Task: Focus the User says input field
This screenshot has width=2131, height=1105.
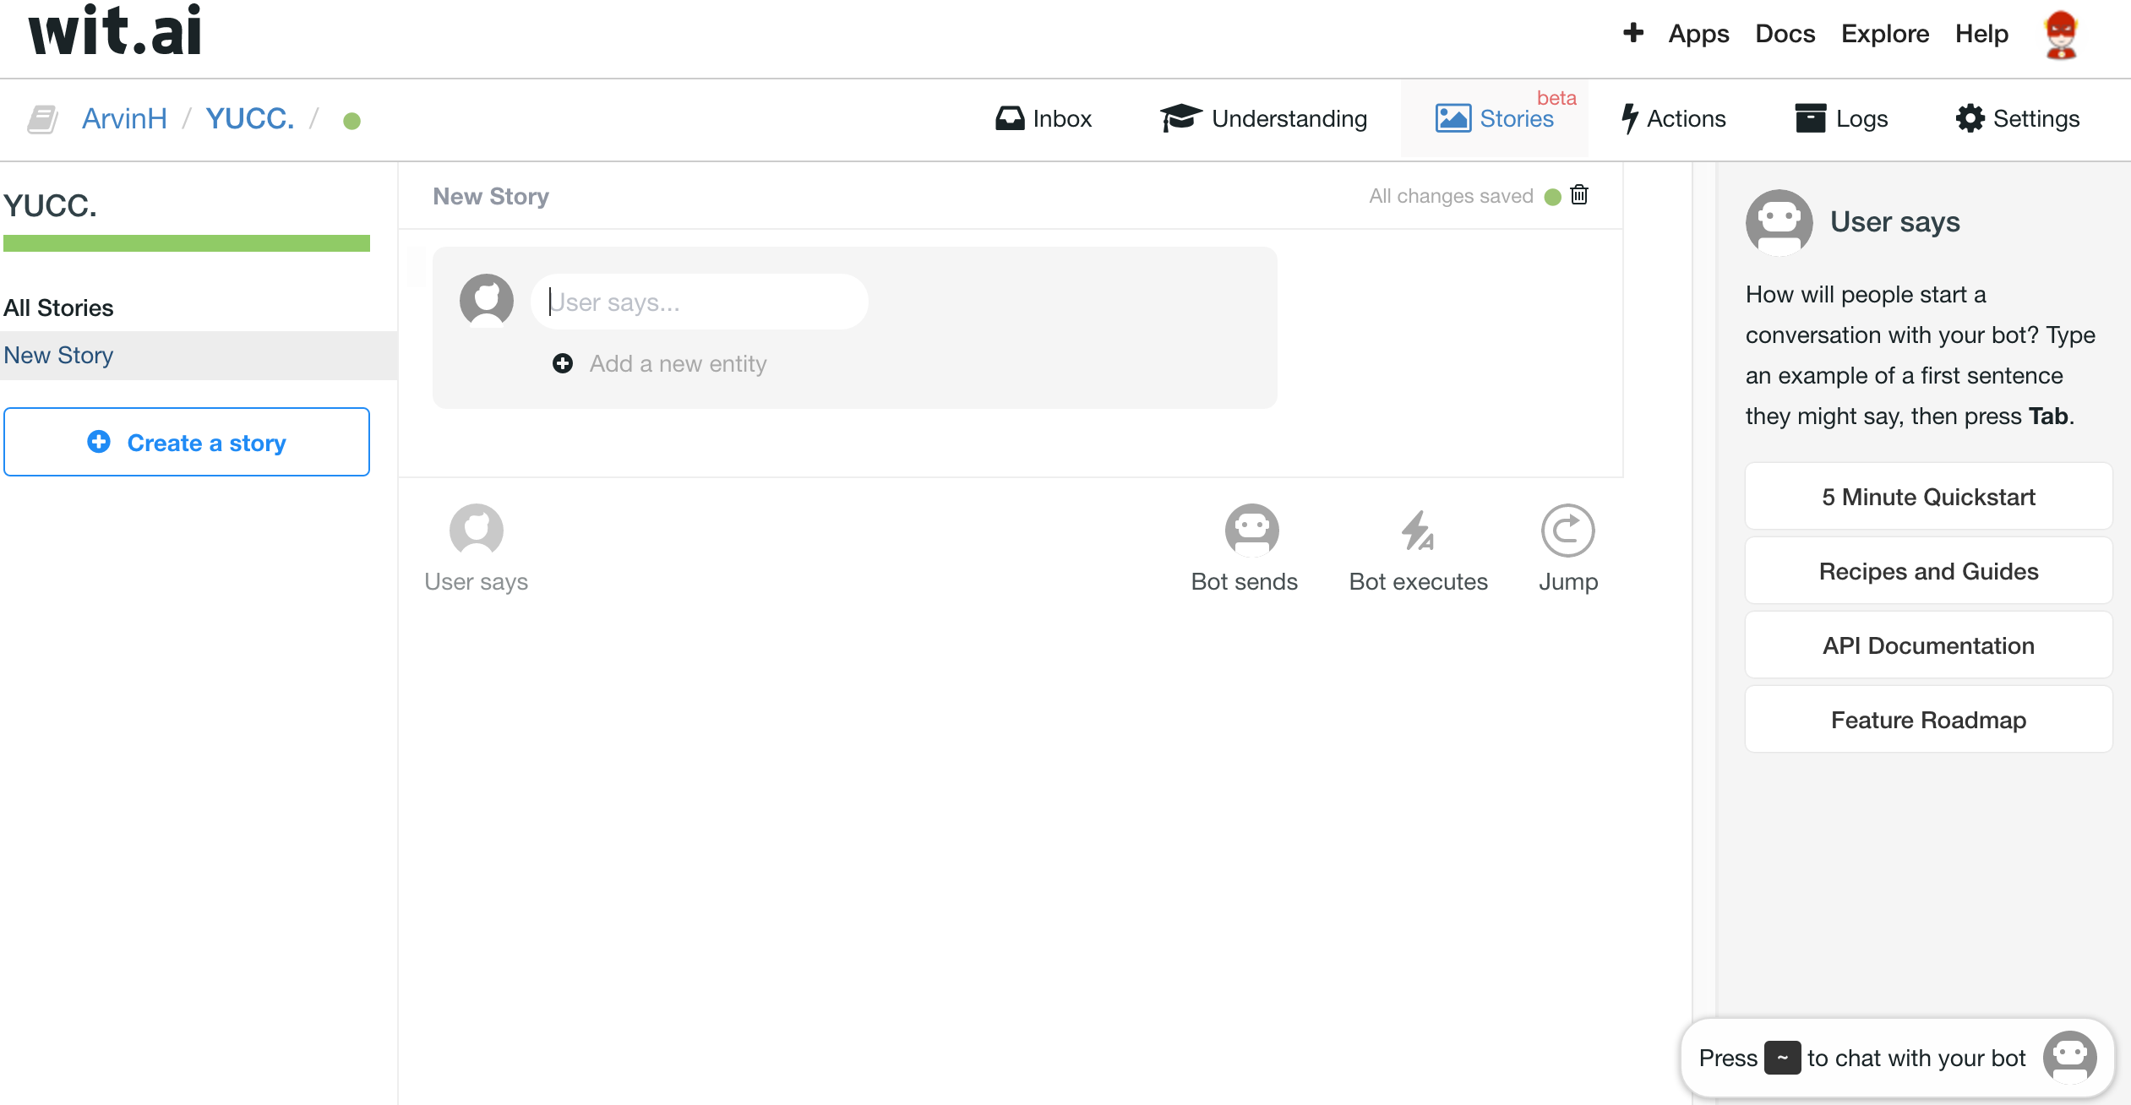Action: [700, 302]
